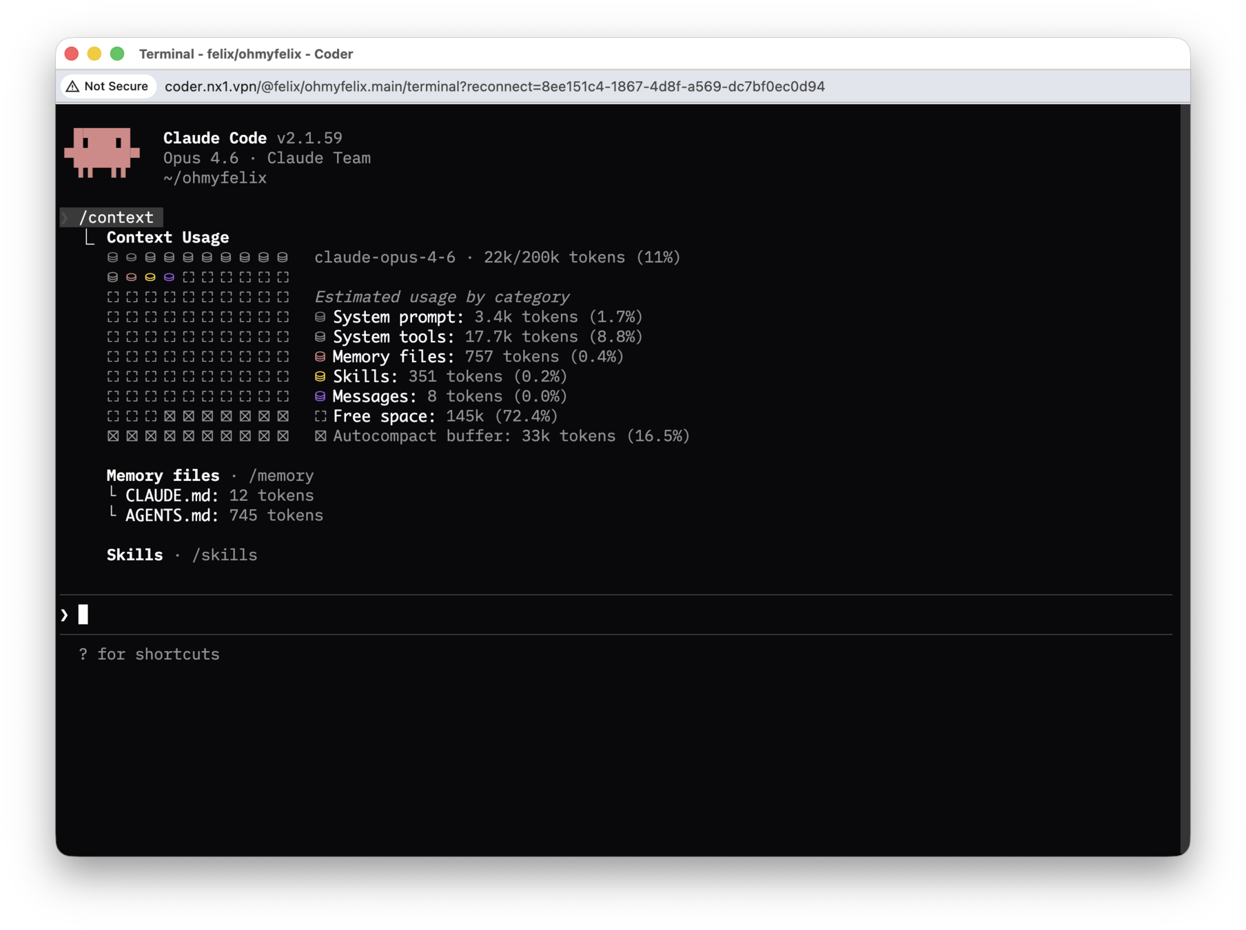Click the Memory files: 757 tokens row

pos(469,357)
